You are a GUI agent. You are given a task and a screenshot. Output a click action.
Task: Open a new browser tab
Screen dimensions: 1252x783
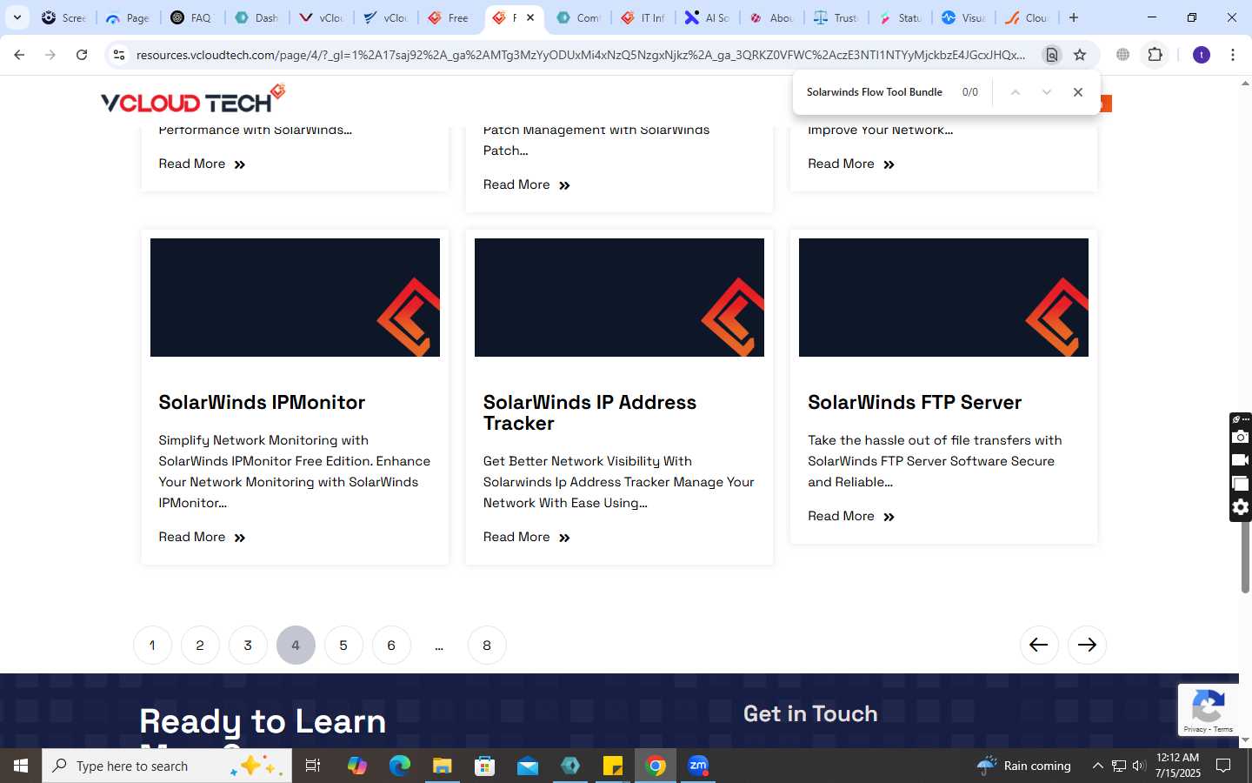[x=1074, y=17]
